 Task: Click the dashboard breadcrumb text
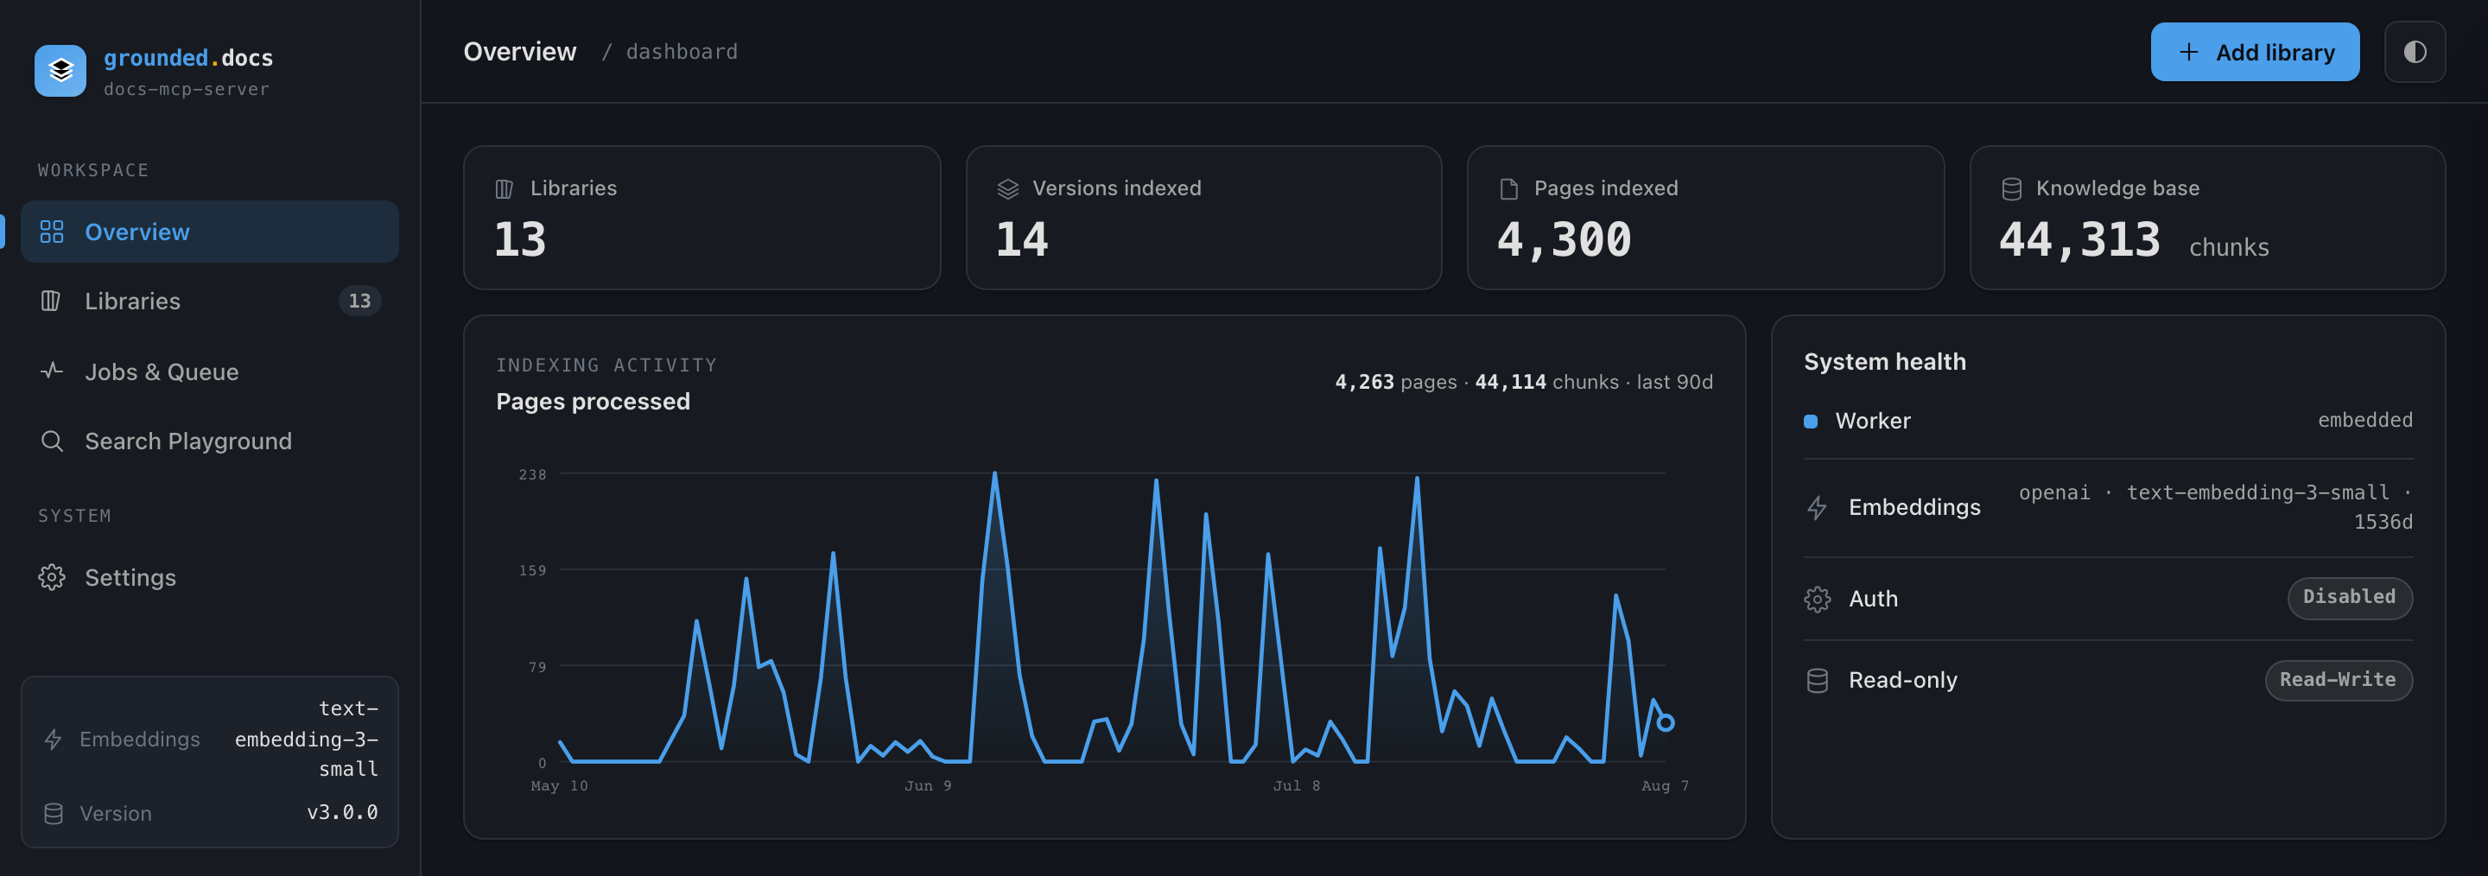[x=682, y=52]
